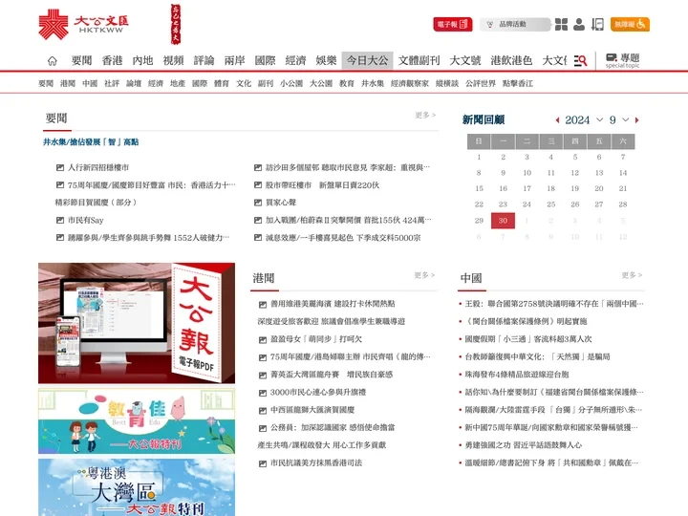Select calendar date 30
Image resolution: width=688 pixels, height=516 pixels.
503,221
